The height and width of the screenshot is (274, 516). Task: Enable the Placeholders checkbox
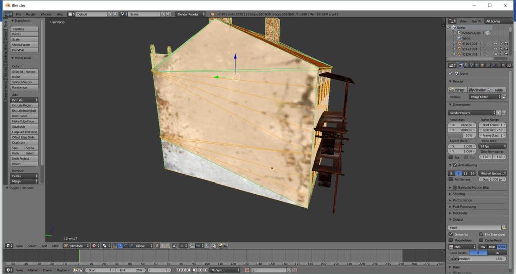click(x=451, y=240)
